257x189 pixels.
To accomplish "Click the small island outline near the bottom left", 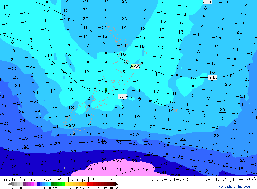I will click(64, 167).
